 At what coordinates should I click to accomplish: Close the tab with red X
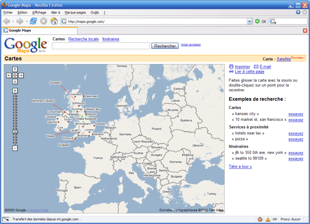pos(305,31)
